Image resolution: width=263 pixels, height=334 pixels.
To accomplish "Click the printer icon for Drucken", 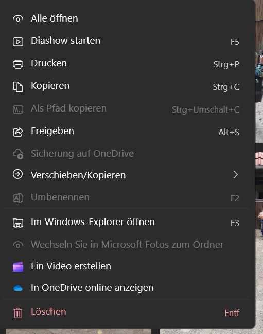I will (18, 64).
